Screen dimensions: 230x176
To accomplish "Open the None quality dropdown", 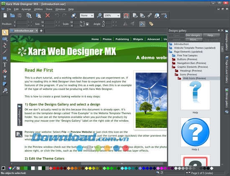I will [87, 15].
